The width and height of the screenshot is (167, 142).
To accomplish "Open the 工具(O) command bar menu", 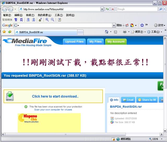I will pyautogui.click(x=154, y=32).
